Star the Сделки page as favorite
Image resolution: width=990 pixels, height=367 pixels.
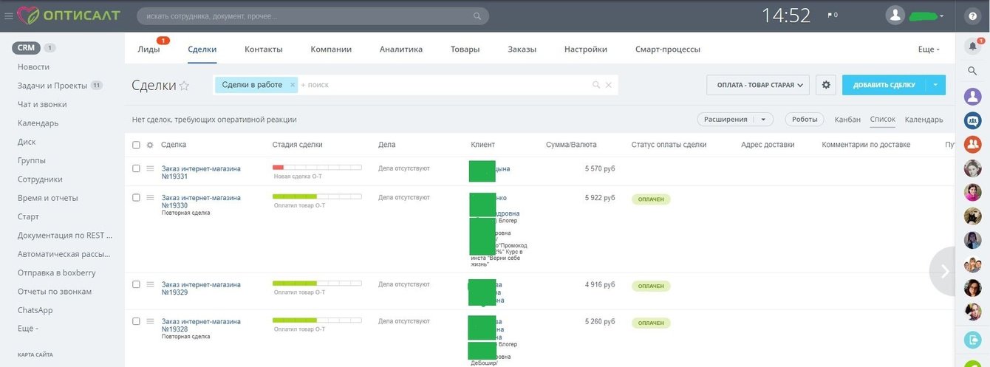[x=185, y=86]
